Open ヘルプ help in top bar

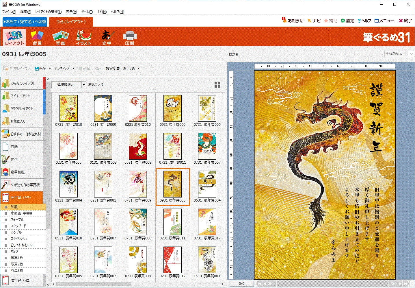tap(364, 21)
